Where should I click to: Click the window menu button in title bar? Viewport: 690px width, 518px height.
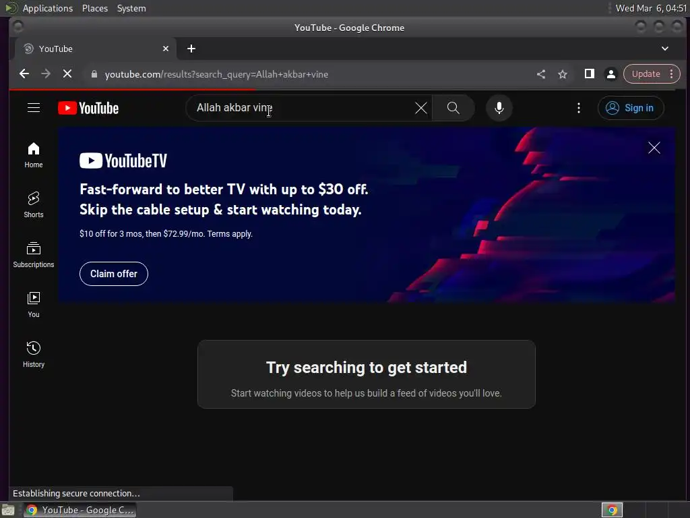pos(18,27)
